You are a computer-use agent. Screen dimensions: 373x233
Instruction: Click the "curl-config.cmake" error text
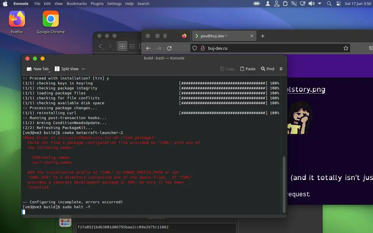tap(52, 162)
